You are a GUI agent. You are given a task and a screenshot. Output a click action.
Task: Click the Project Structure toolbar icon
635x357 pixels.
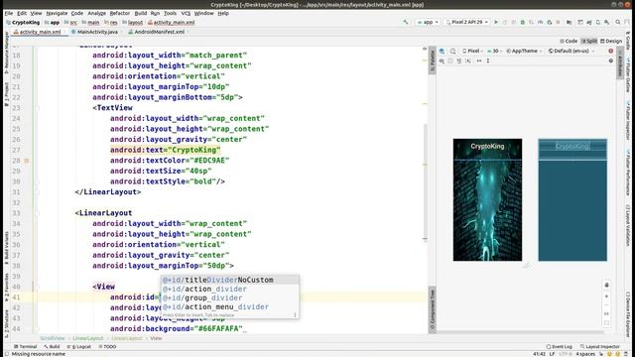(x=569, y=22)
